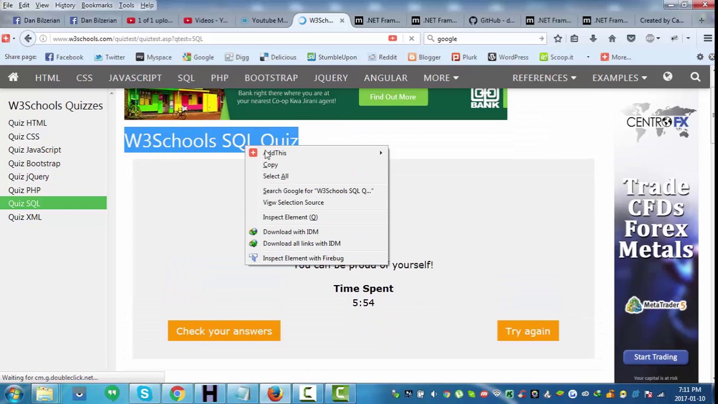Viewport: 718px width, 404px height.
Task: Open Quiz JavaScript in the sidebar
Action: 35,150
